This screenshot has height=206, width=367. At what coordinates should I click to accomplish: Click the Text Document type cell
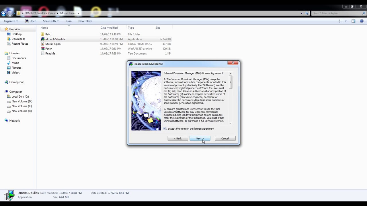coord(137,54)
